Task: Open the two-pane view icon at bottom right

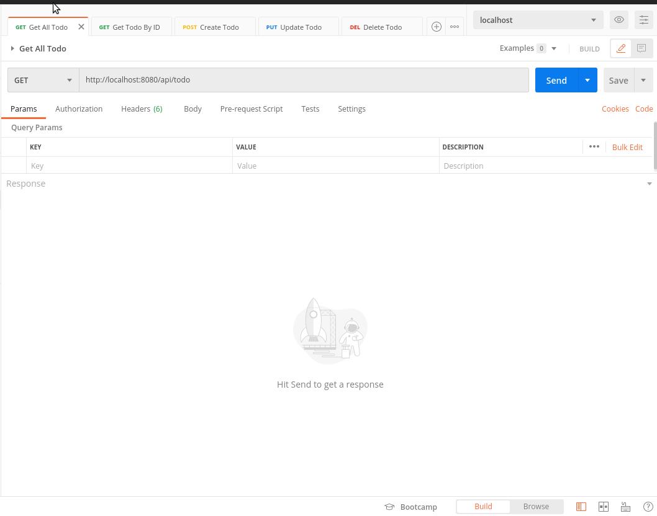Action: click(603, 507)
